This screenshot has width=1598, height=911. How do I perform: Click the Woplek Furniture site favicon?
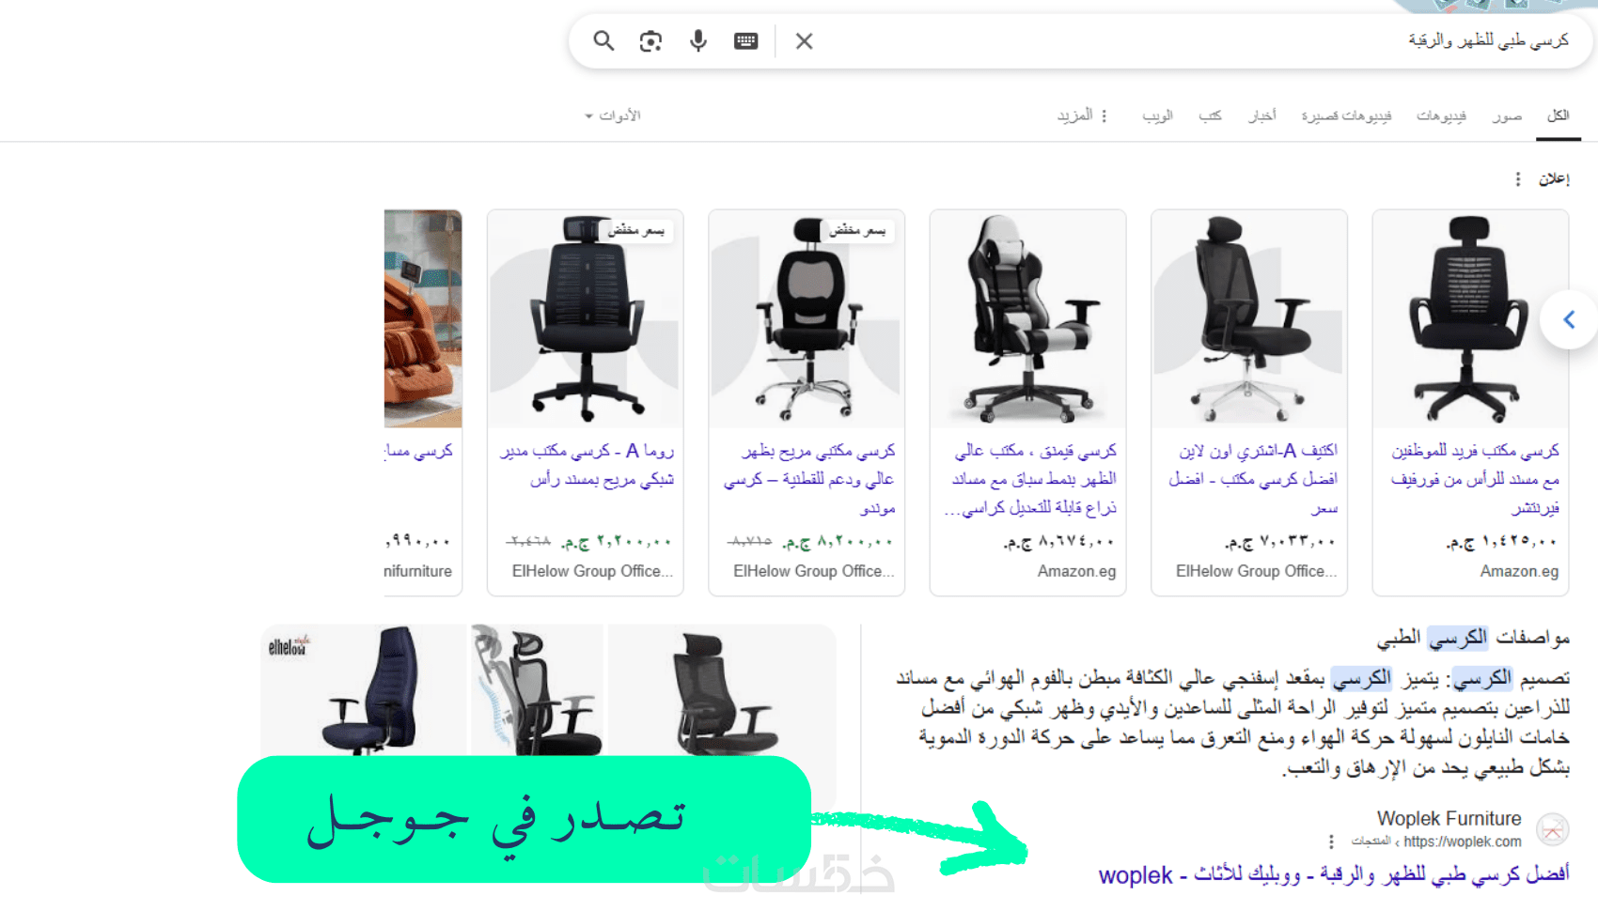coord(1552,829)
